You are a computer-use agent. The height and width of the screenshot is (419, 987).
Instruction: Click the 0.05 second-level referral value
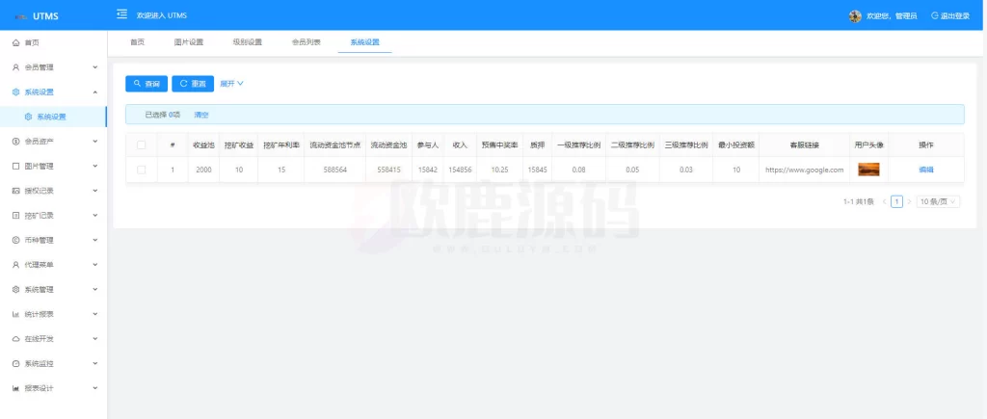pyautogui.click(x=632, y=170)
